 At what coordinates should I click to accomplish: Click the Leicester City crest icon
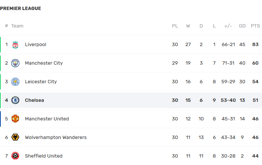15,82
